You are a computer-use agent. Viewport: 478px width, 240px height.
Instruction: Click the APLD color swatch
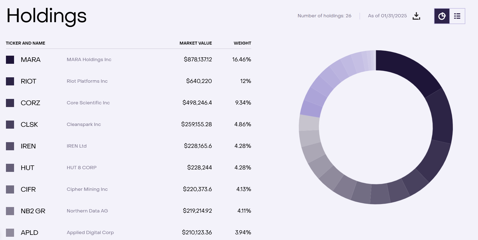pyautogui.click(x=10, y=233)
